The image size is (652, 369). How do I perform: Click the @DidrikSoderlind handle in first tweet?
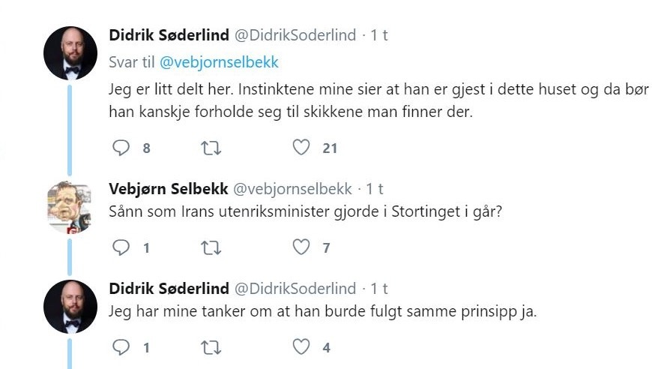click(295, 35)
